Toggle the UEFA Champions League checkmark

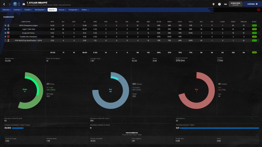pyautogui.click(x=5, y=25)
